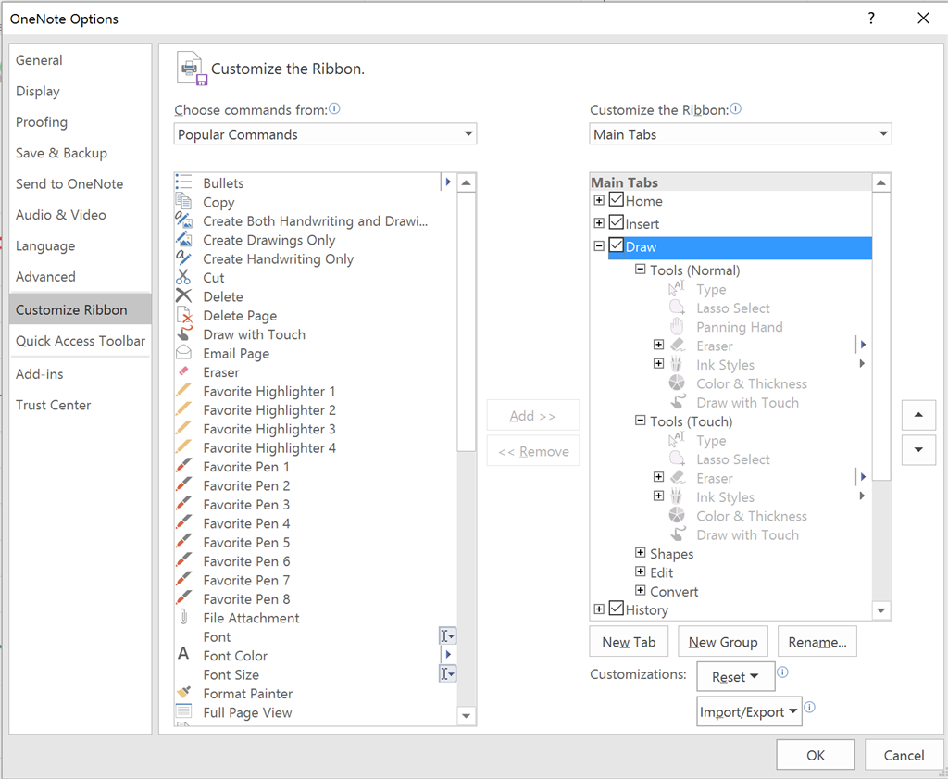Select Create Drawings Only icon

(184, 240)
